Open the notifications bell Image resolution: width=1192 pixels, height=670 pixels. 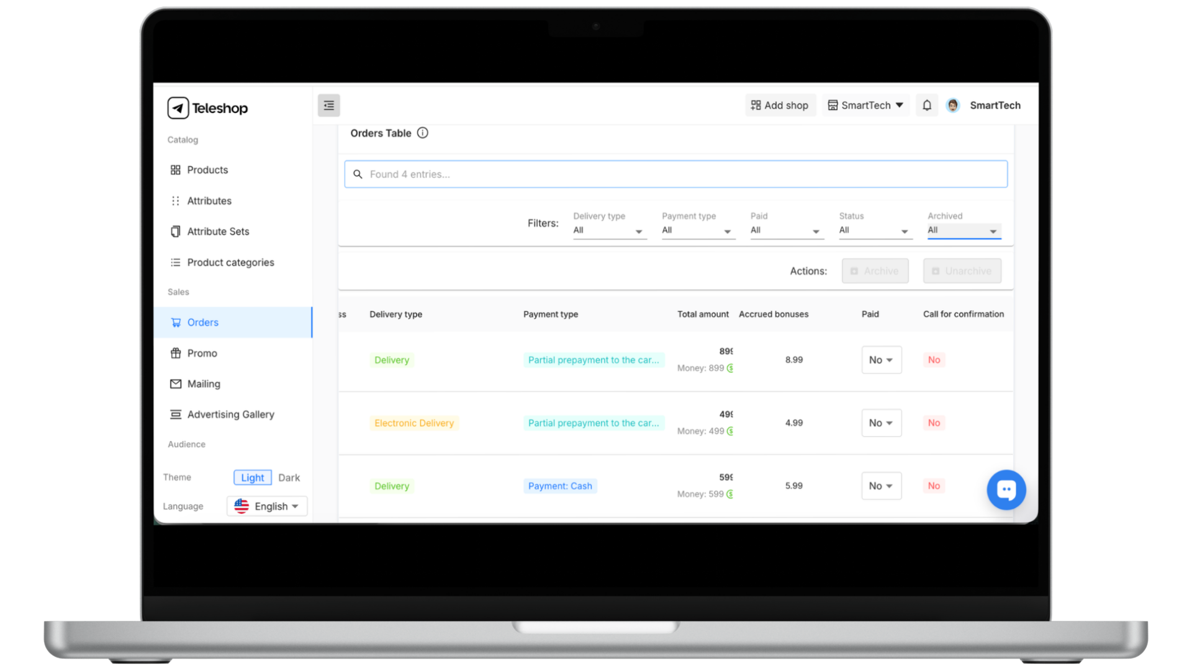point(927,105)
